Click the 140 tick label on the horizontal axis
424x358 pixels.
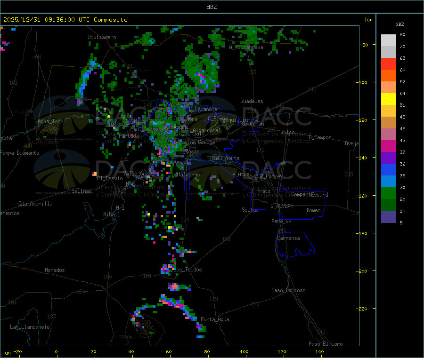[x=319, y=351]
